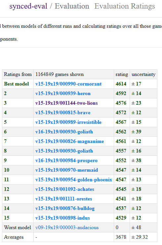
Task: Click the uncertainty value ± 15
Action: (136, 122)
